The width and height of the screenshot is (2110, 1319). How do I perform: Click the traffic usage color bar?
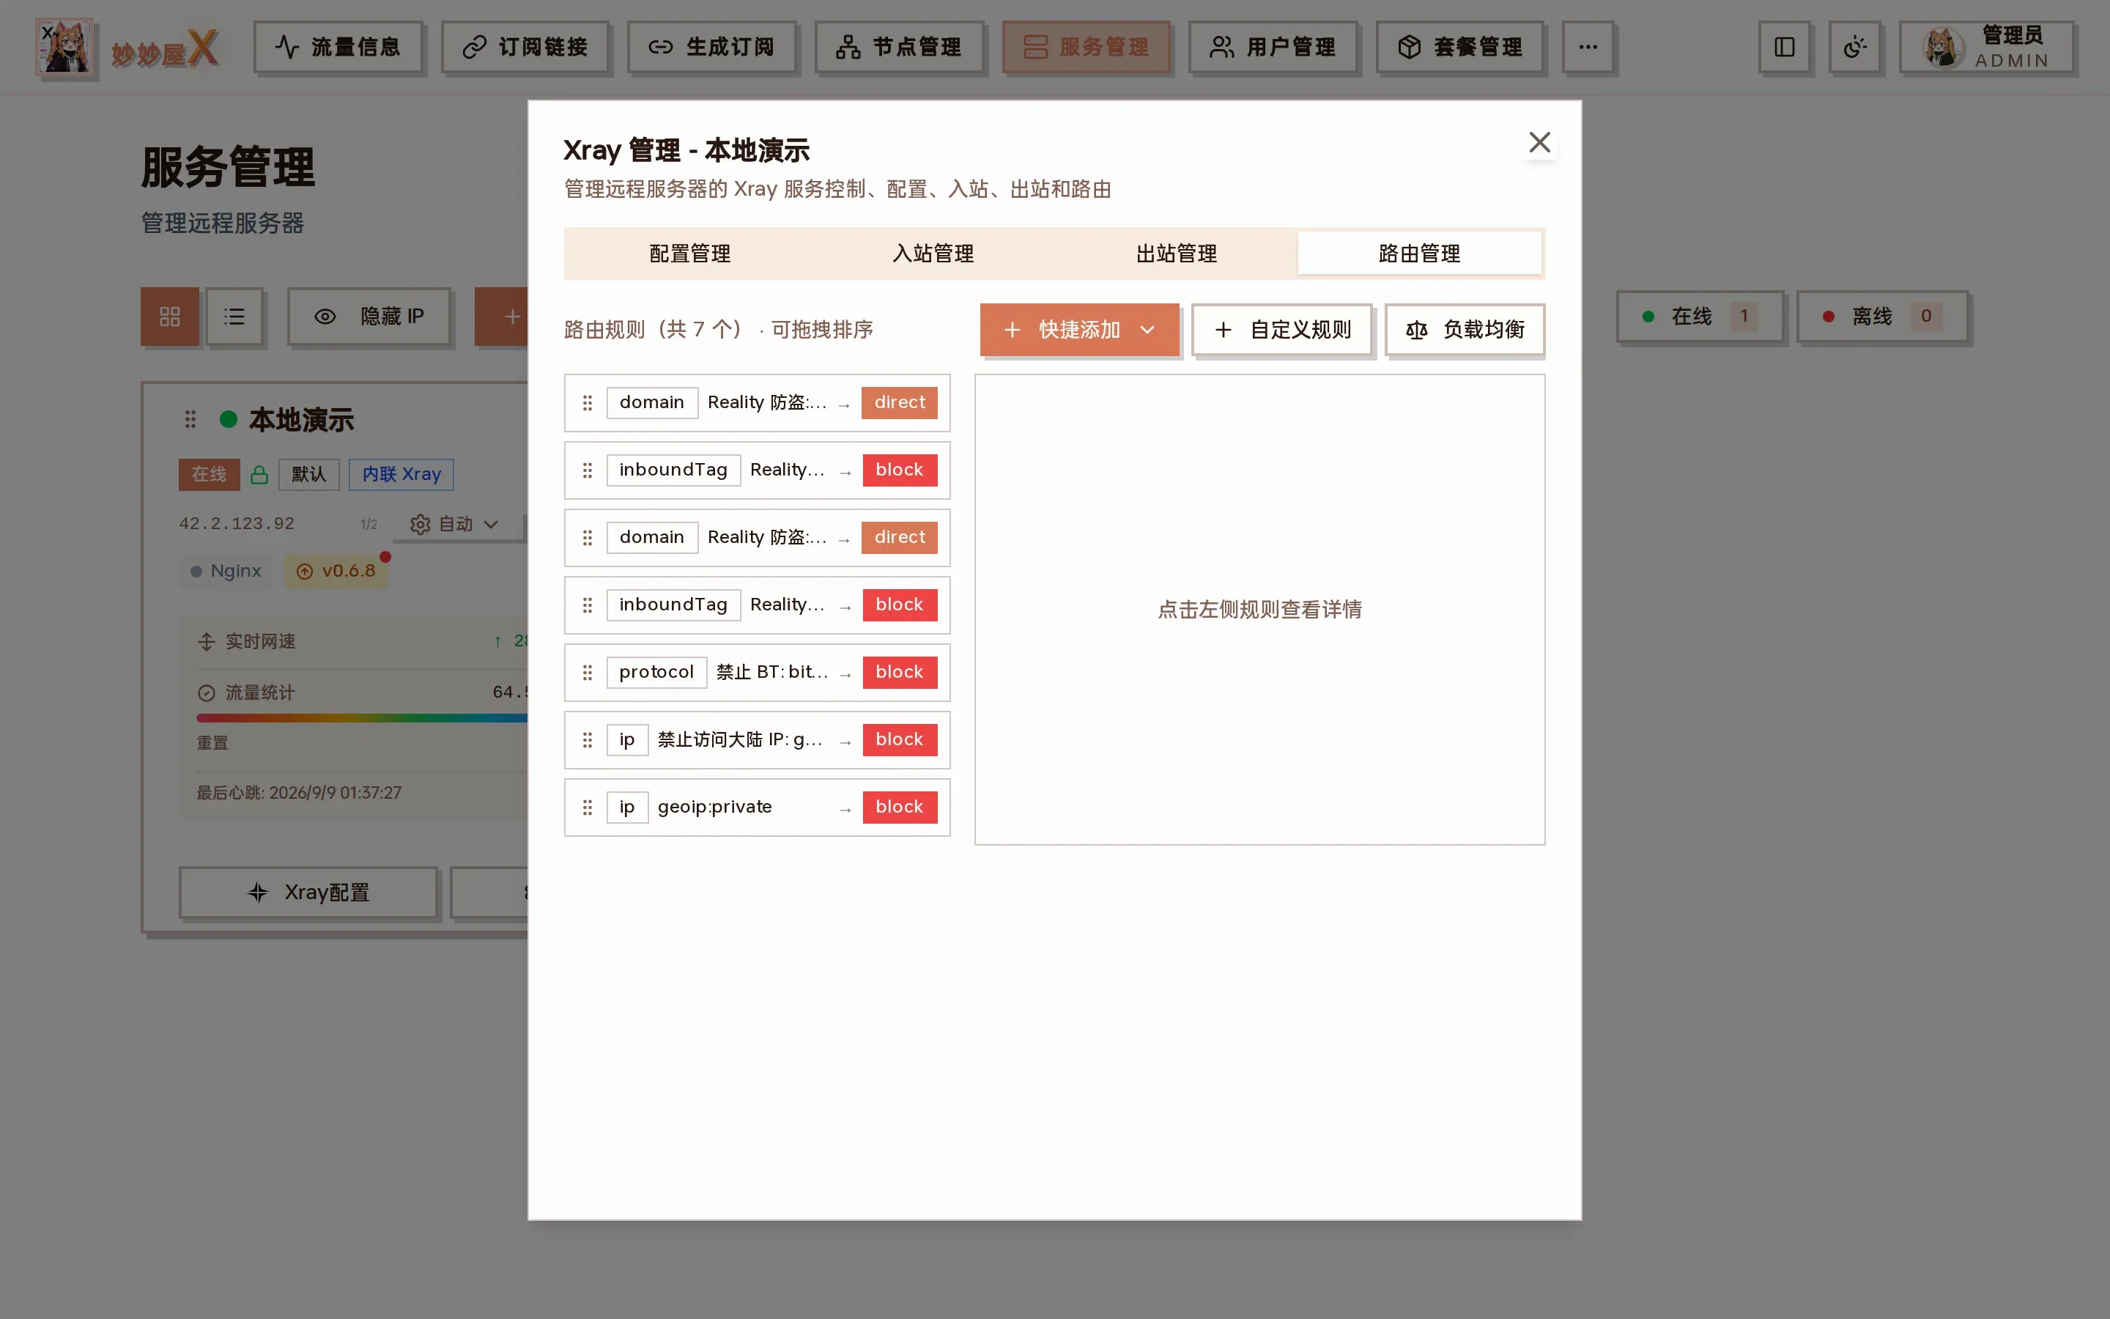[362, 718]
